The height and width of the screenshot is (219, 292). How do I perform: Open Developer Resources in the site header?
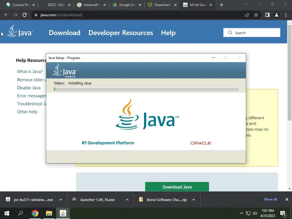click(x=121, y=33)
